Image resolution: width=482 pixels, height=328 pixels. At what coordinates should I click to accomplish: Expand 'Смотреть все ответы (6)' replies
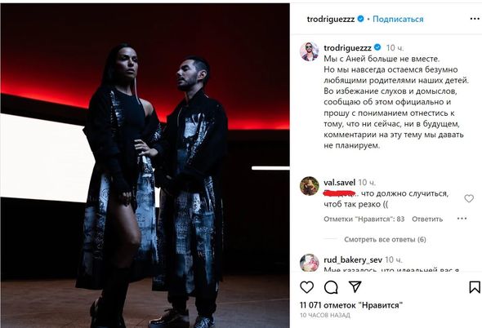pos(385,239)
